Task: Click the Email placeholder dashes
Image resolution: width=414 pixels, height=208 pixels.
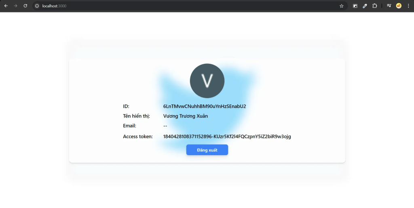Action: coord(165,126)
